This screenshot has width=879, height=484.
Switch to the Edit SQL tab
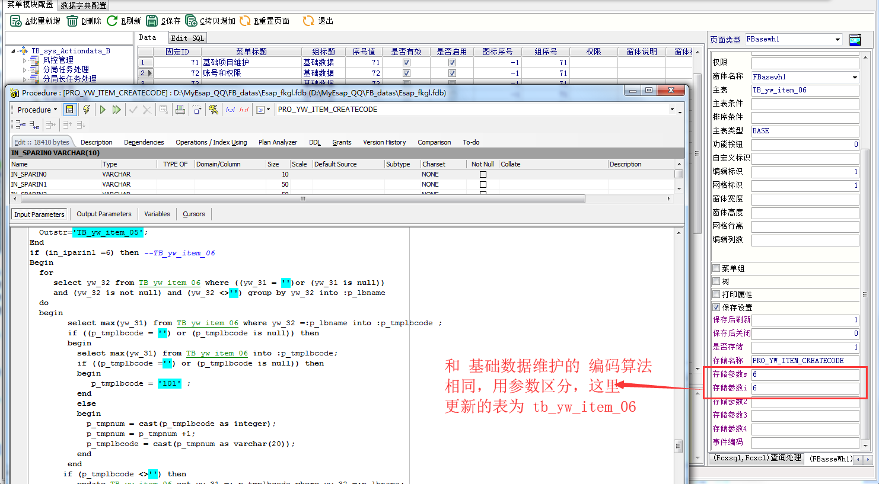coord(187,38)
